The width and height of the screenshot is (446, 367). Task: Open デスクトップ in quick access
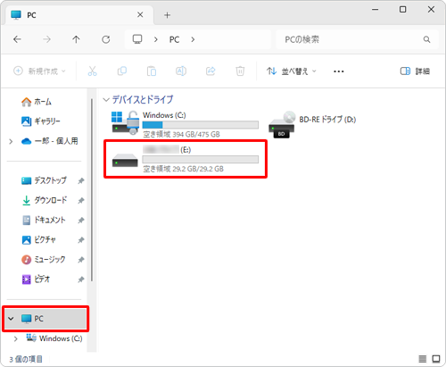(x=44, y=180)
